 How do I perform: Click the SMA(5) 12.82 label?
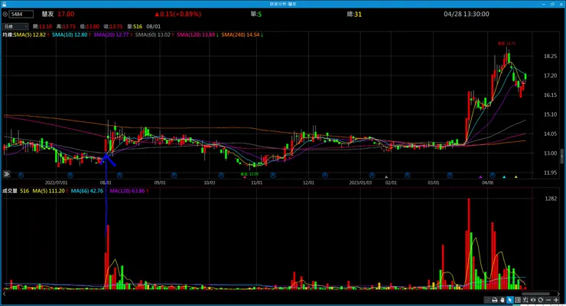pos(31,35)
